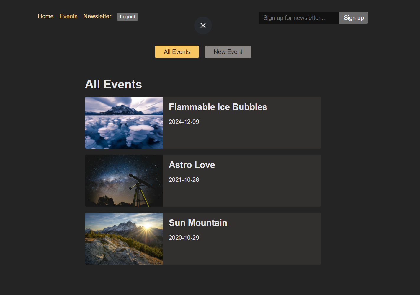Click the Flammable Ice Bubbles event title
420x295 pixels.
(218, 107)
